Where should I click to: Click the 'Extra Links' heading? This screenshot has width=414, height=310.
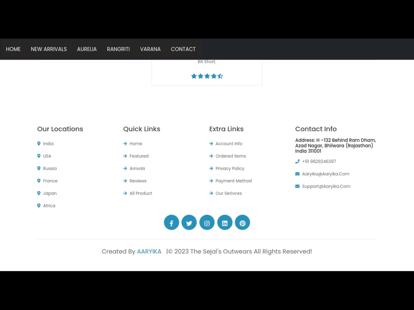226,129
